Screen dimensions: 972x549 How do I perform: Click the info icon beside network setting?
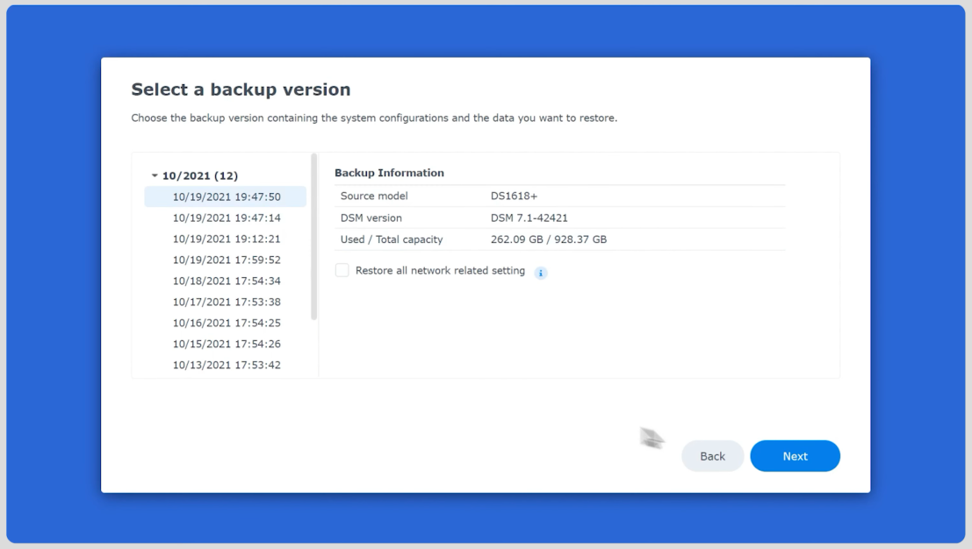(x=541, y=273)
